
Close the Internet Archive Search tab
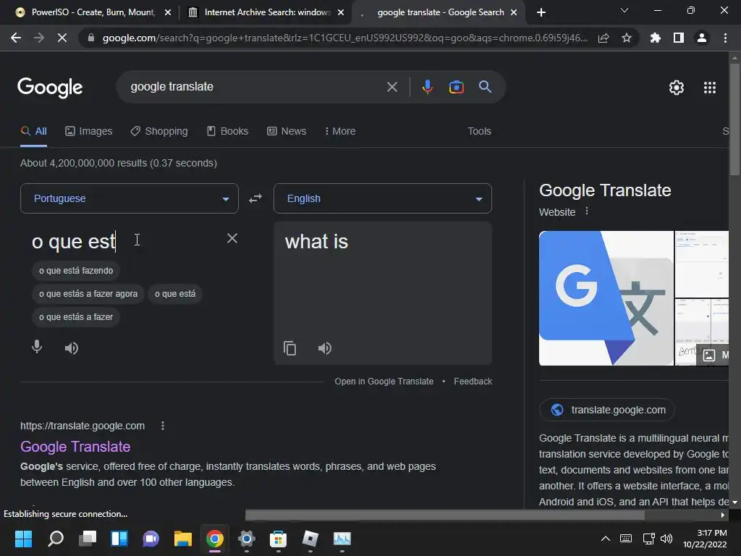pos(341,12)
